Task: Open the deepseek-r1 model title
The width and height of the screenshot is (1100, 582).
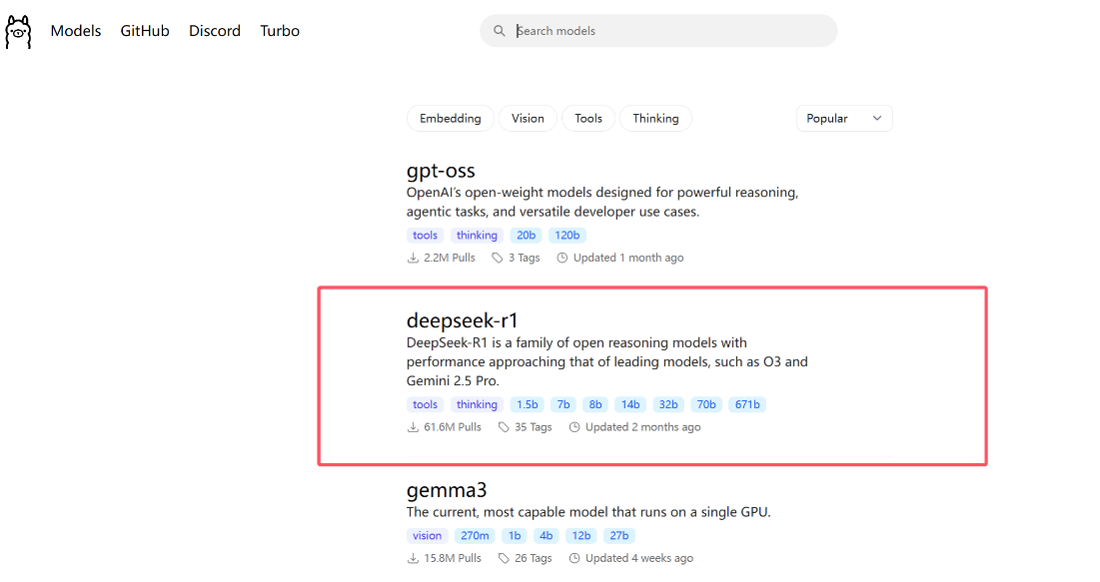Action: pyautogui.click(x=463, y=320)
